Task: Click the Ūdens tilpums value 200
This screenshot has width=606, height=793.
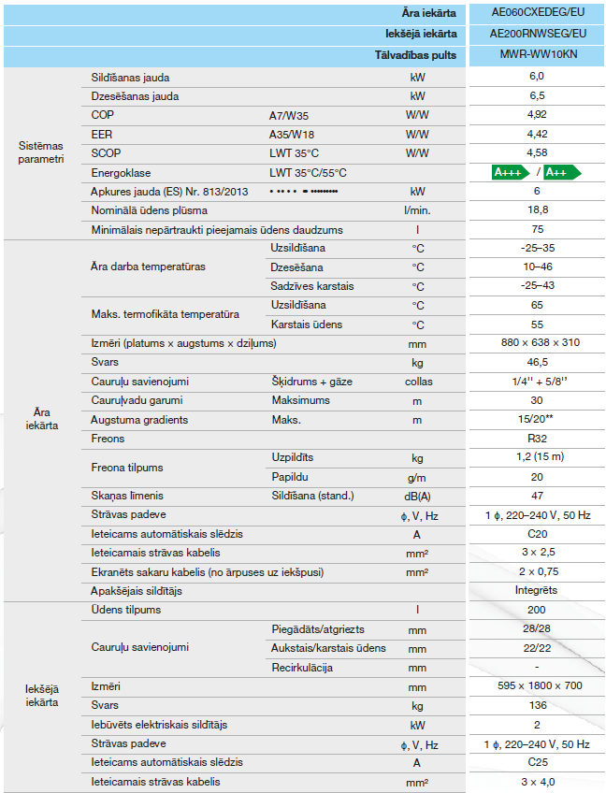Action: (536, 610)
